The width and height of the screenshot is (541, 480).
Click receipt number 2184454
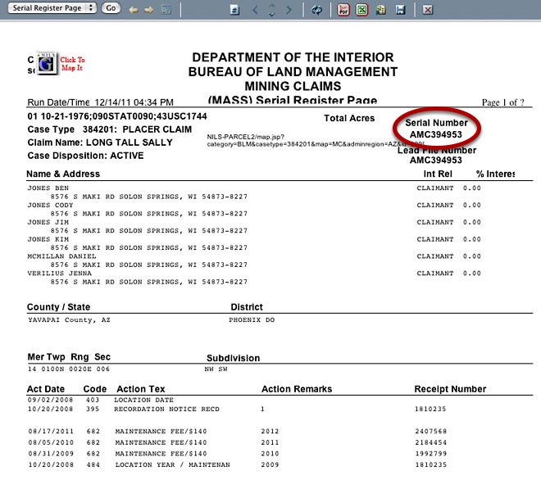(431, 442)
